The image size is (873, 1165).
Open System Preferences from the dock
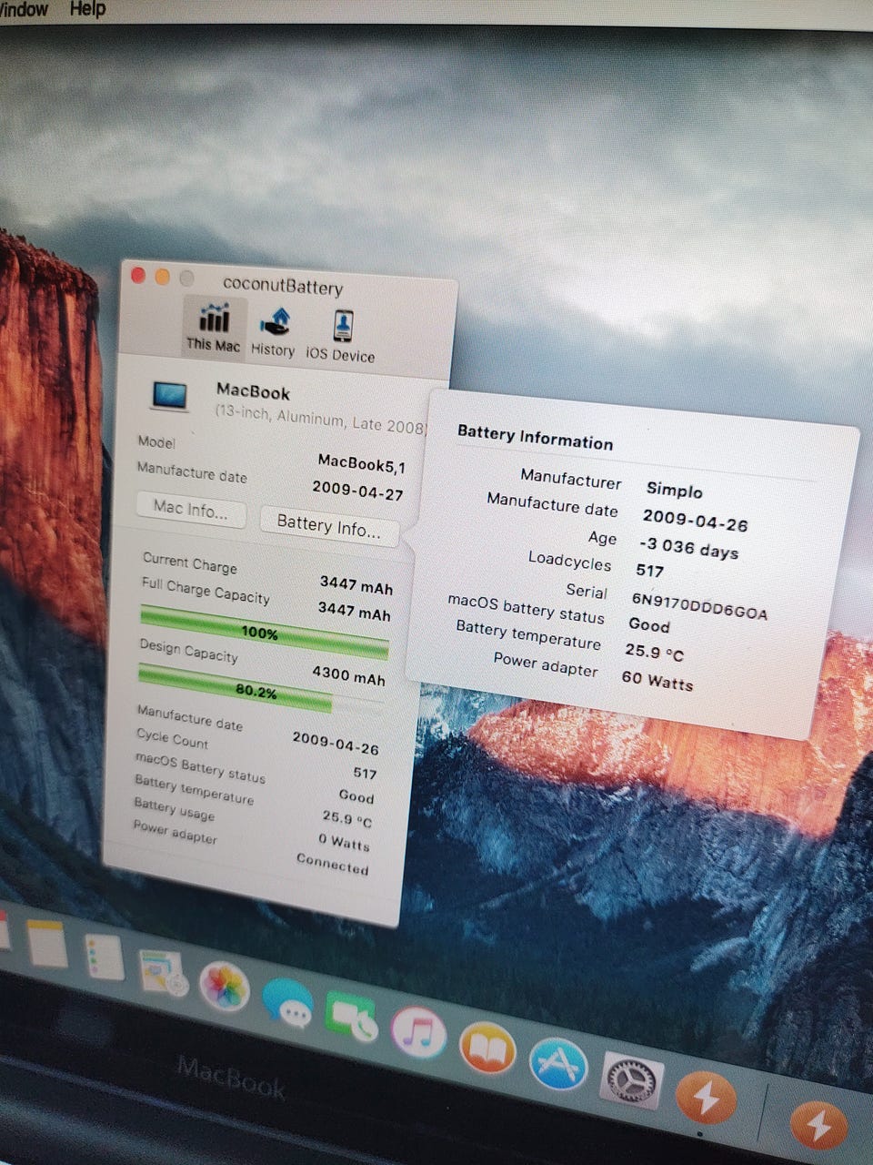(631, 1081)
